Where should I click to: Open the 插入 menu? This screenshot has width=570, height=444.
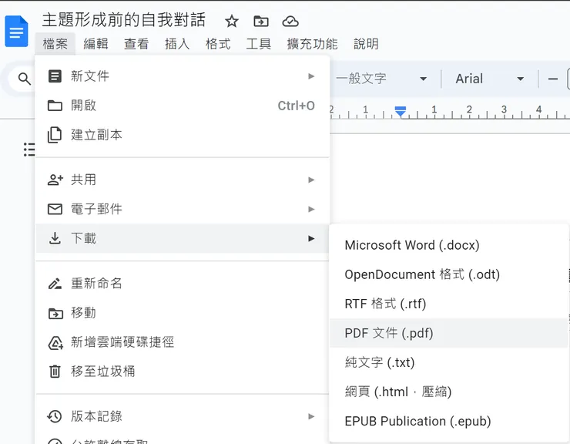click(x=177, y=44)
